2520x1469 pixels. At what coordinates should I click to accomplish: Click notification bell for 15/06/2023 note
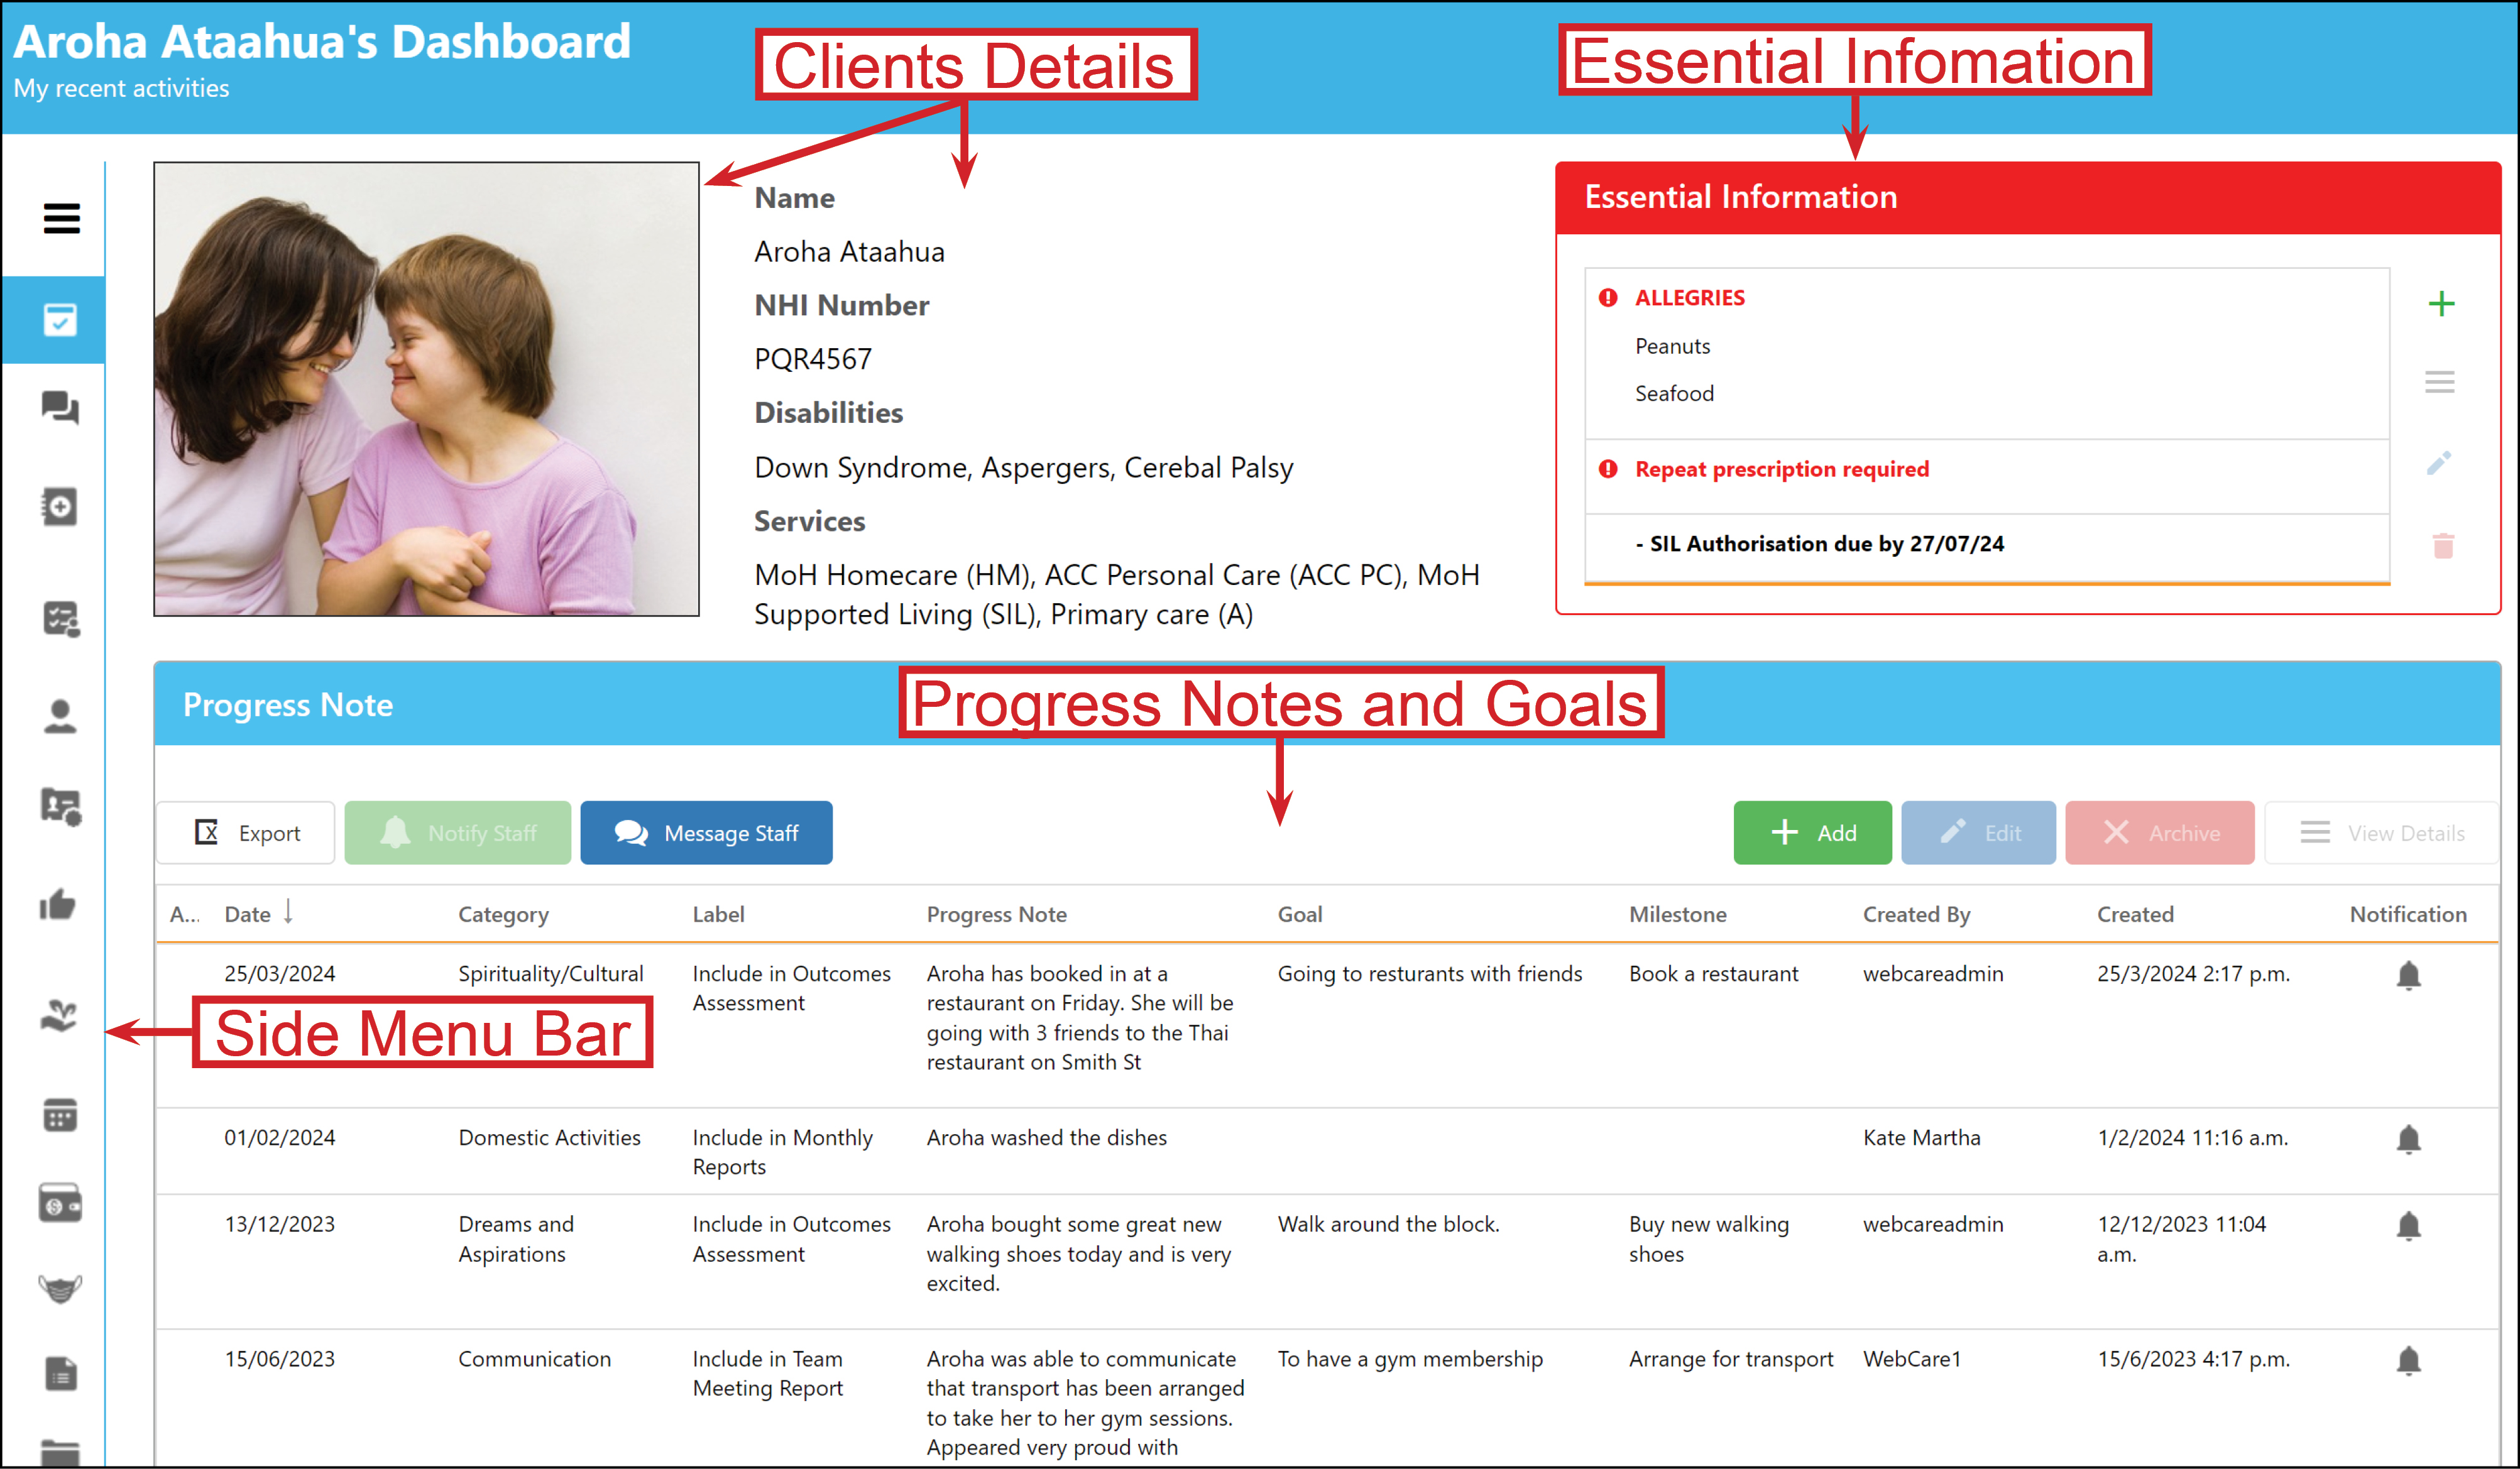[2409, 1360]
